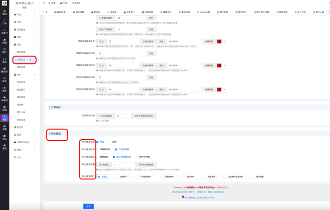The height and width of the screenshot is (210, 330).
Task: Select 关闭 for 积分赠送状态
Action: pyautogui.click(x=111, y=142)
